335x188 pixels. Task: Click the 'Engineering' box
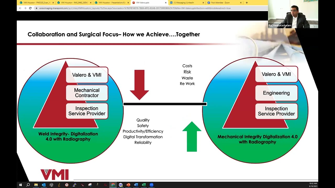pyautogui.click(x=276, y=93)
